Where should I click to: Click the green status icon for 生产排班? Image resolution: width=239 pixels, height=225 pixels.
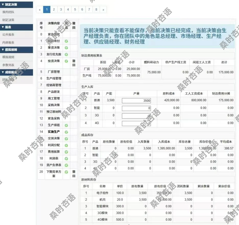pos(67,125)
